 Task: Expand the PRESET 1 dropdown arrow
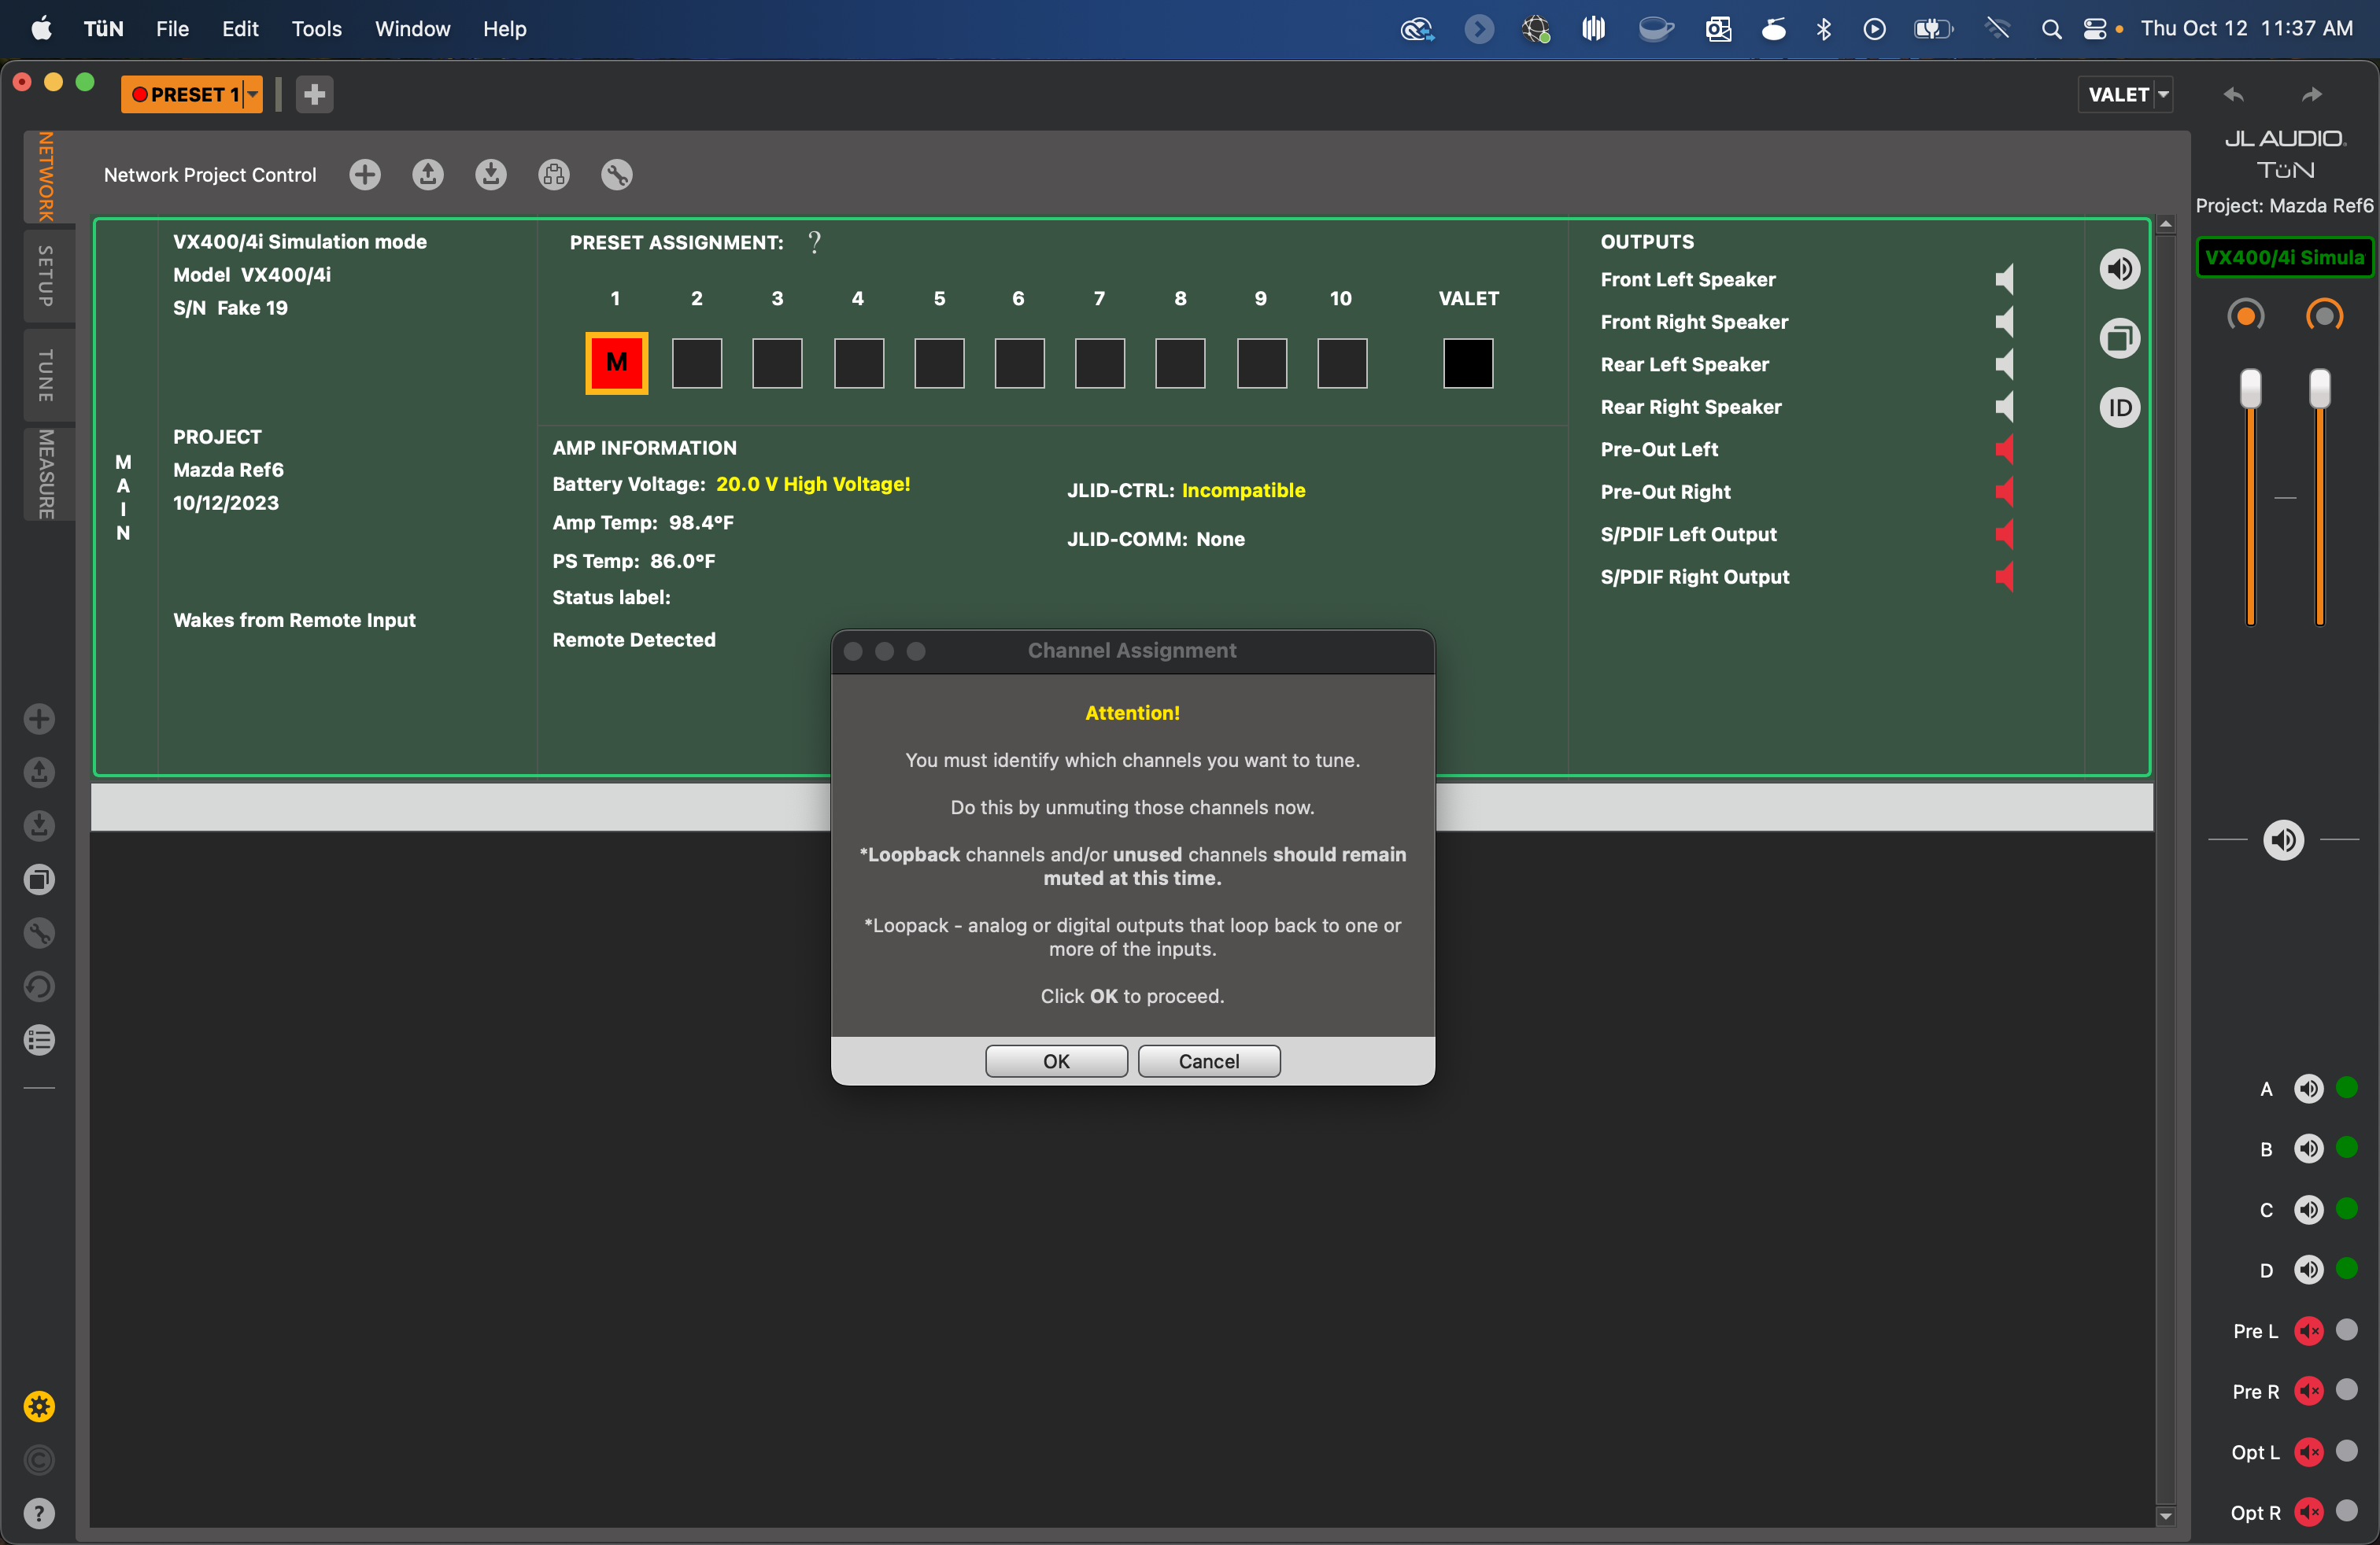point(252,94)
